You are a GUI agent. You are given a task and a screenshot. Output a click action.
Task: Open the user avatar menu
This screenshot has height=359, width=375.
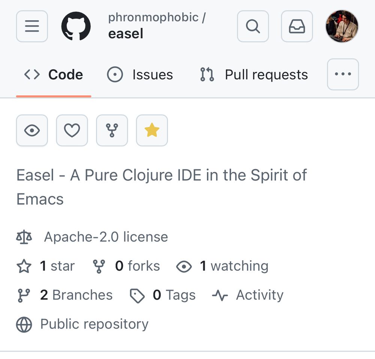click(342, 26)
